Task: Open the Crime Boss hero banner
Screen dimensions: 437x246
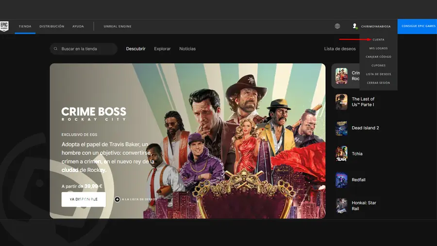Action: coord(187,141)
